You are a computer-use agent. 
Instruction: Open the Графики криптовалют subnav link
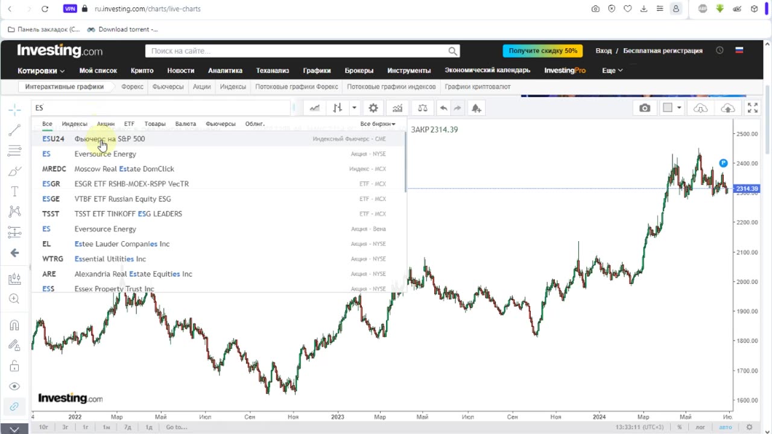[x=478, y=87]
